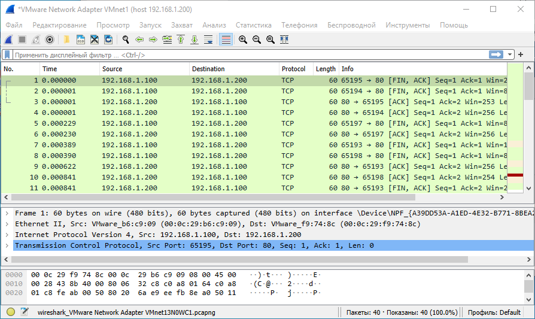The height and width of the screenshot is (319, 535).
Task: Sort by the Time column header
Action: coord(69,69)
